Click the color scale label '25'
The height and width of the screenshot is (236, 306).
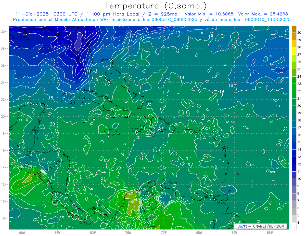tap(299, 69)
